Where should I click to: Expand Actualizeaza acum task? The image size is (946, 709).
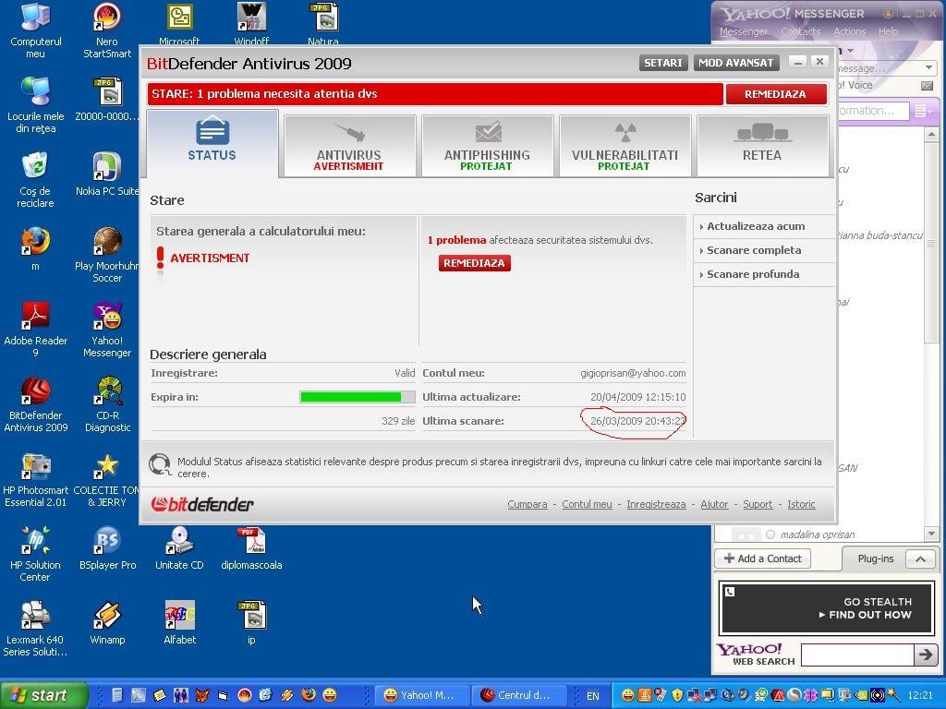tap(756, 226)
